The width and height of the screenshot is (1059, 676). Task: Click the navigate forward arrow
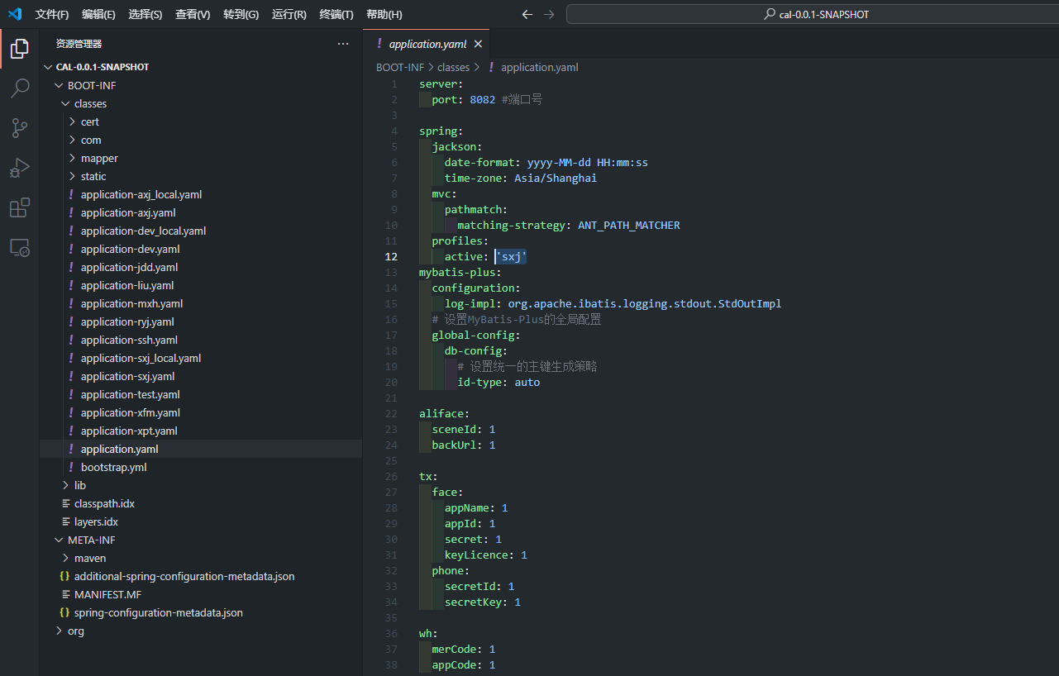(x=549, y=15)
